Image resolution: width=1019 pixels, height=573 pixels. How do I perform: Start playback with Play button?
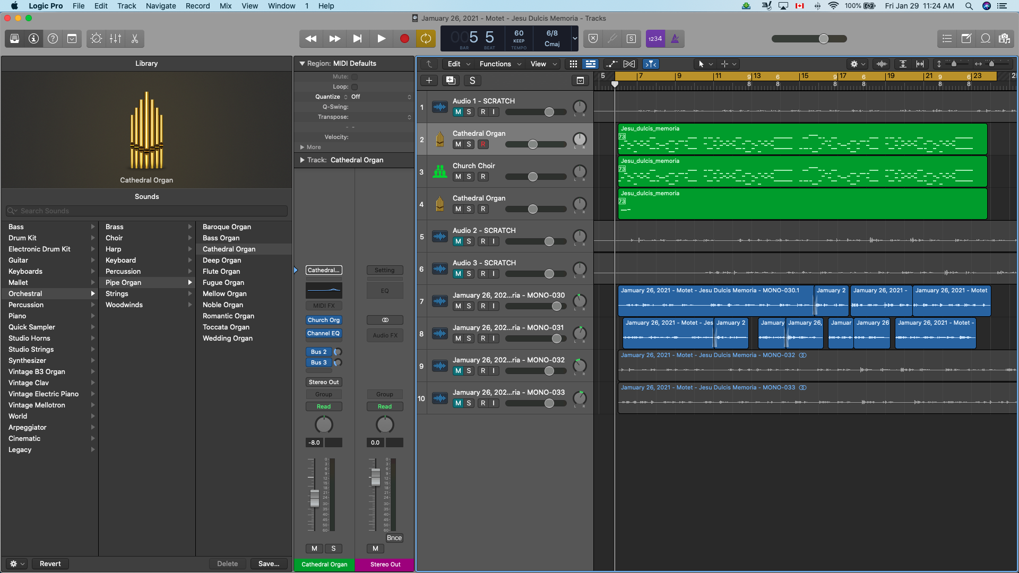[x=381, y=39]
